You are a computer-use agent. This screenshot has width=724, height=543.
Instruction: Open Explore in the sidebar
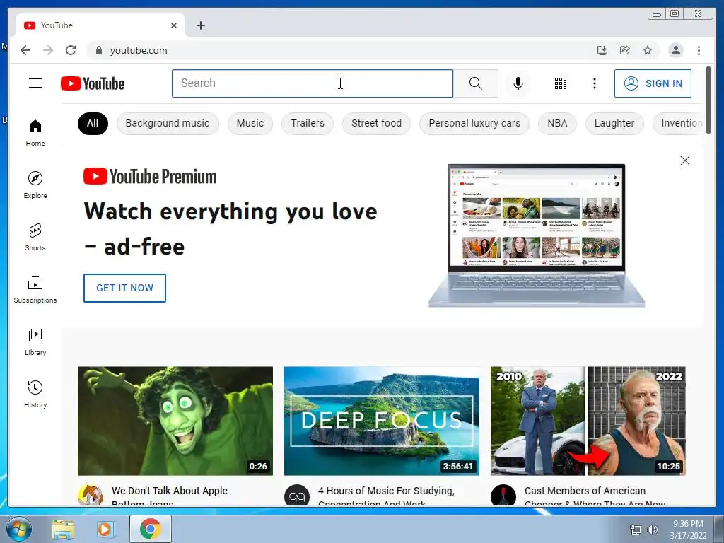point(35,185)
